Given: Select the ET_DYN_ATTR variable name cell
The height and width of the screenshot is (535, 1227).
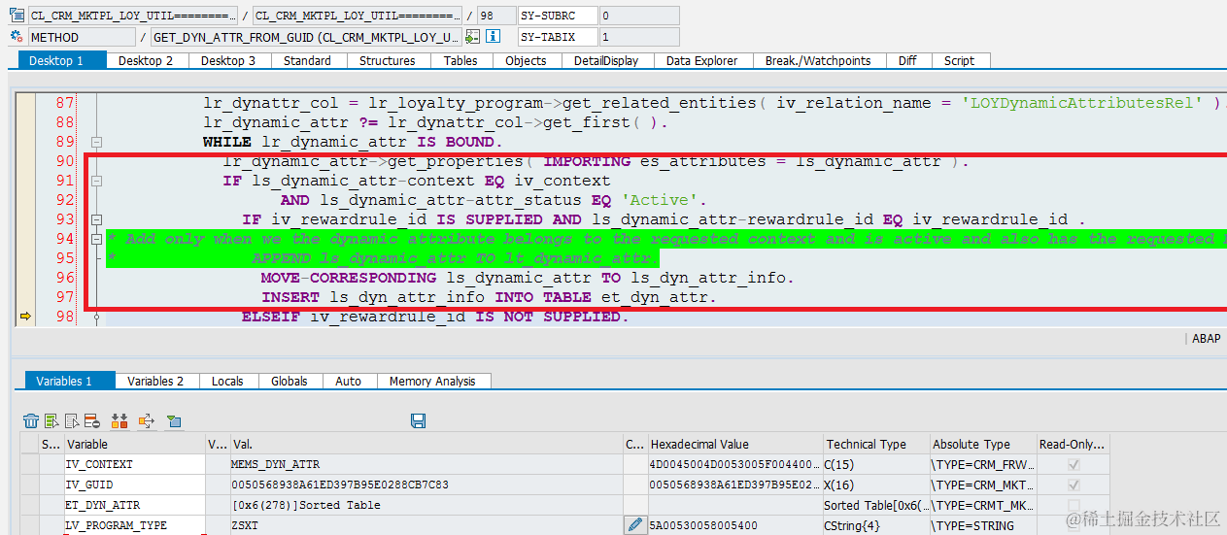Looking at the screenshot, I should [x=135, y=505].
